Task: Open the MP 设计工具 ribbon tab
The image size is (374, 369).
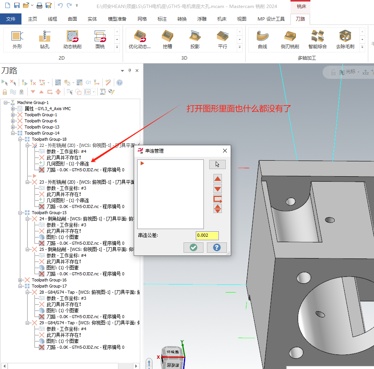Action: (271, 19)
